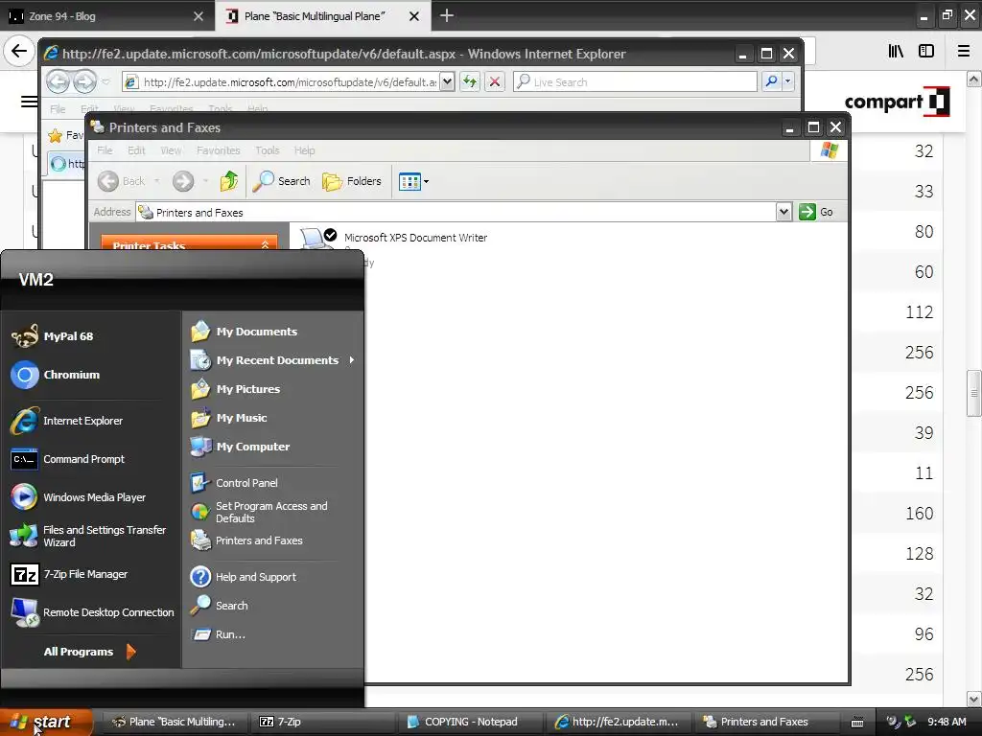
Task: Open Tools menu in Printers and Faxes
Action: (267, 150)
